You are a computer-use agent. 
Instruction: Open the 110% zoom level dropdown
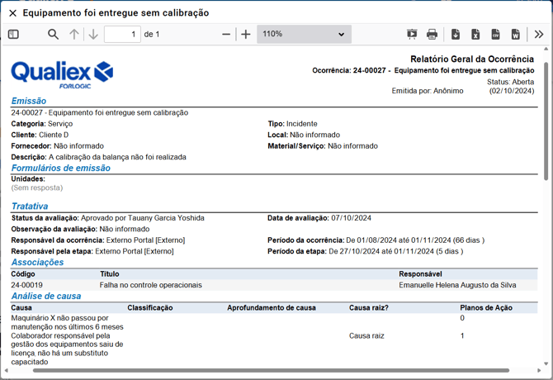(304, 35)
